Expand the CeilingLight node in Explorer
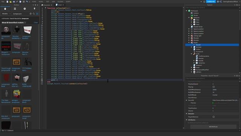Viewport: 241px width, 136px height. tap(189, 36)
